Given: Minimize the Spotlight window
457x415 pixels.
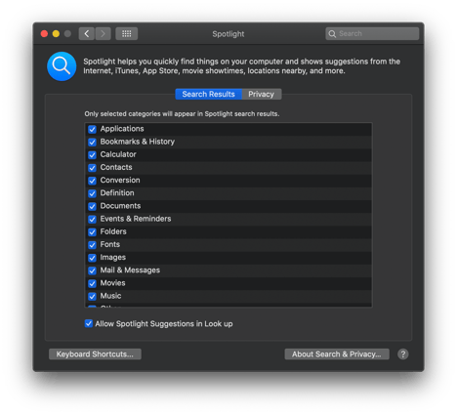Looking at the screenshot, I should point(56,34).
